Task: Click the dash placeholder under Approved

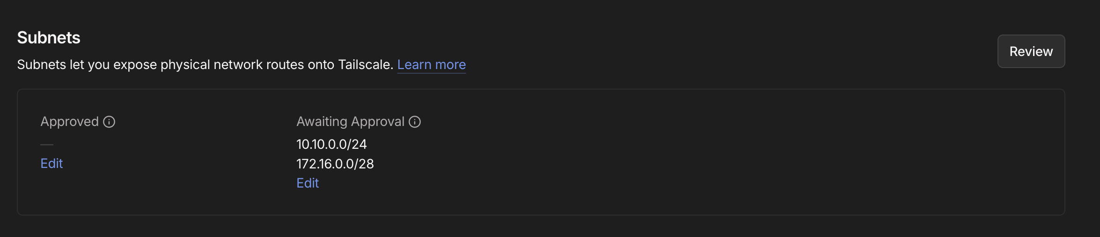Action: coord(47,145)
